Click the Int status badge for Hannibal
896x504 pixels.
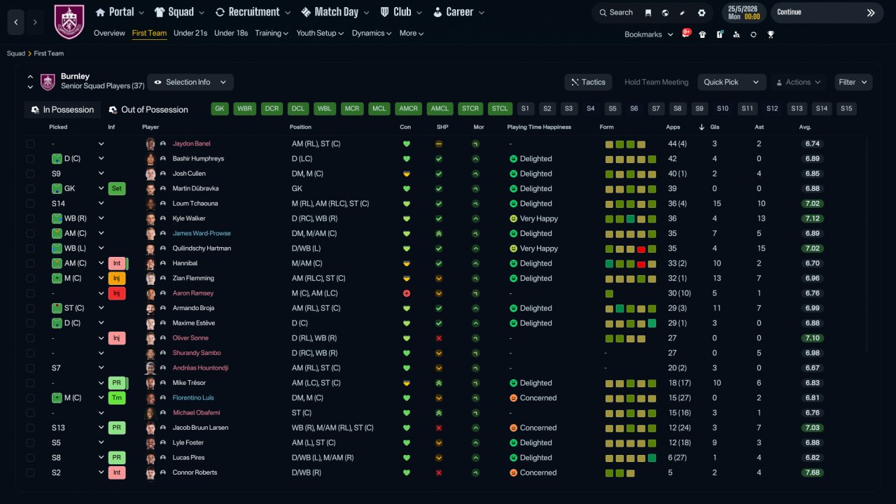(x=117, y=263)
